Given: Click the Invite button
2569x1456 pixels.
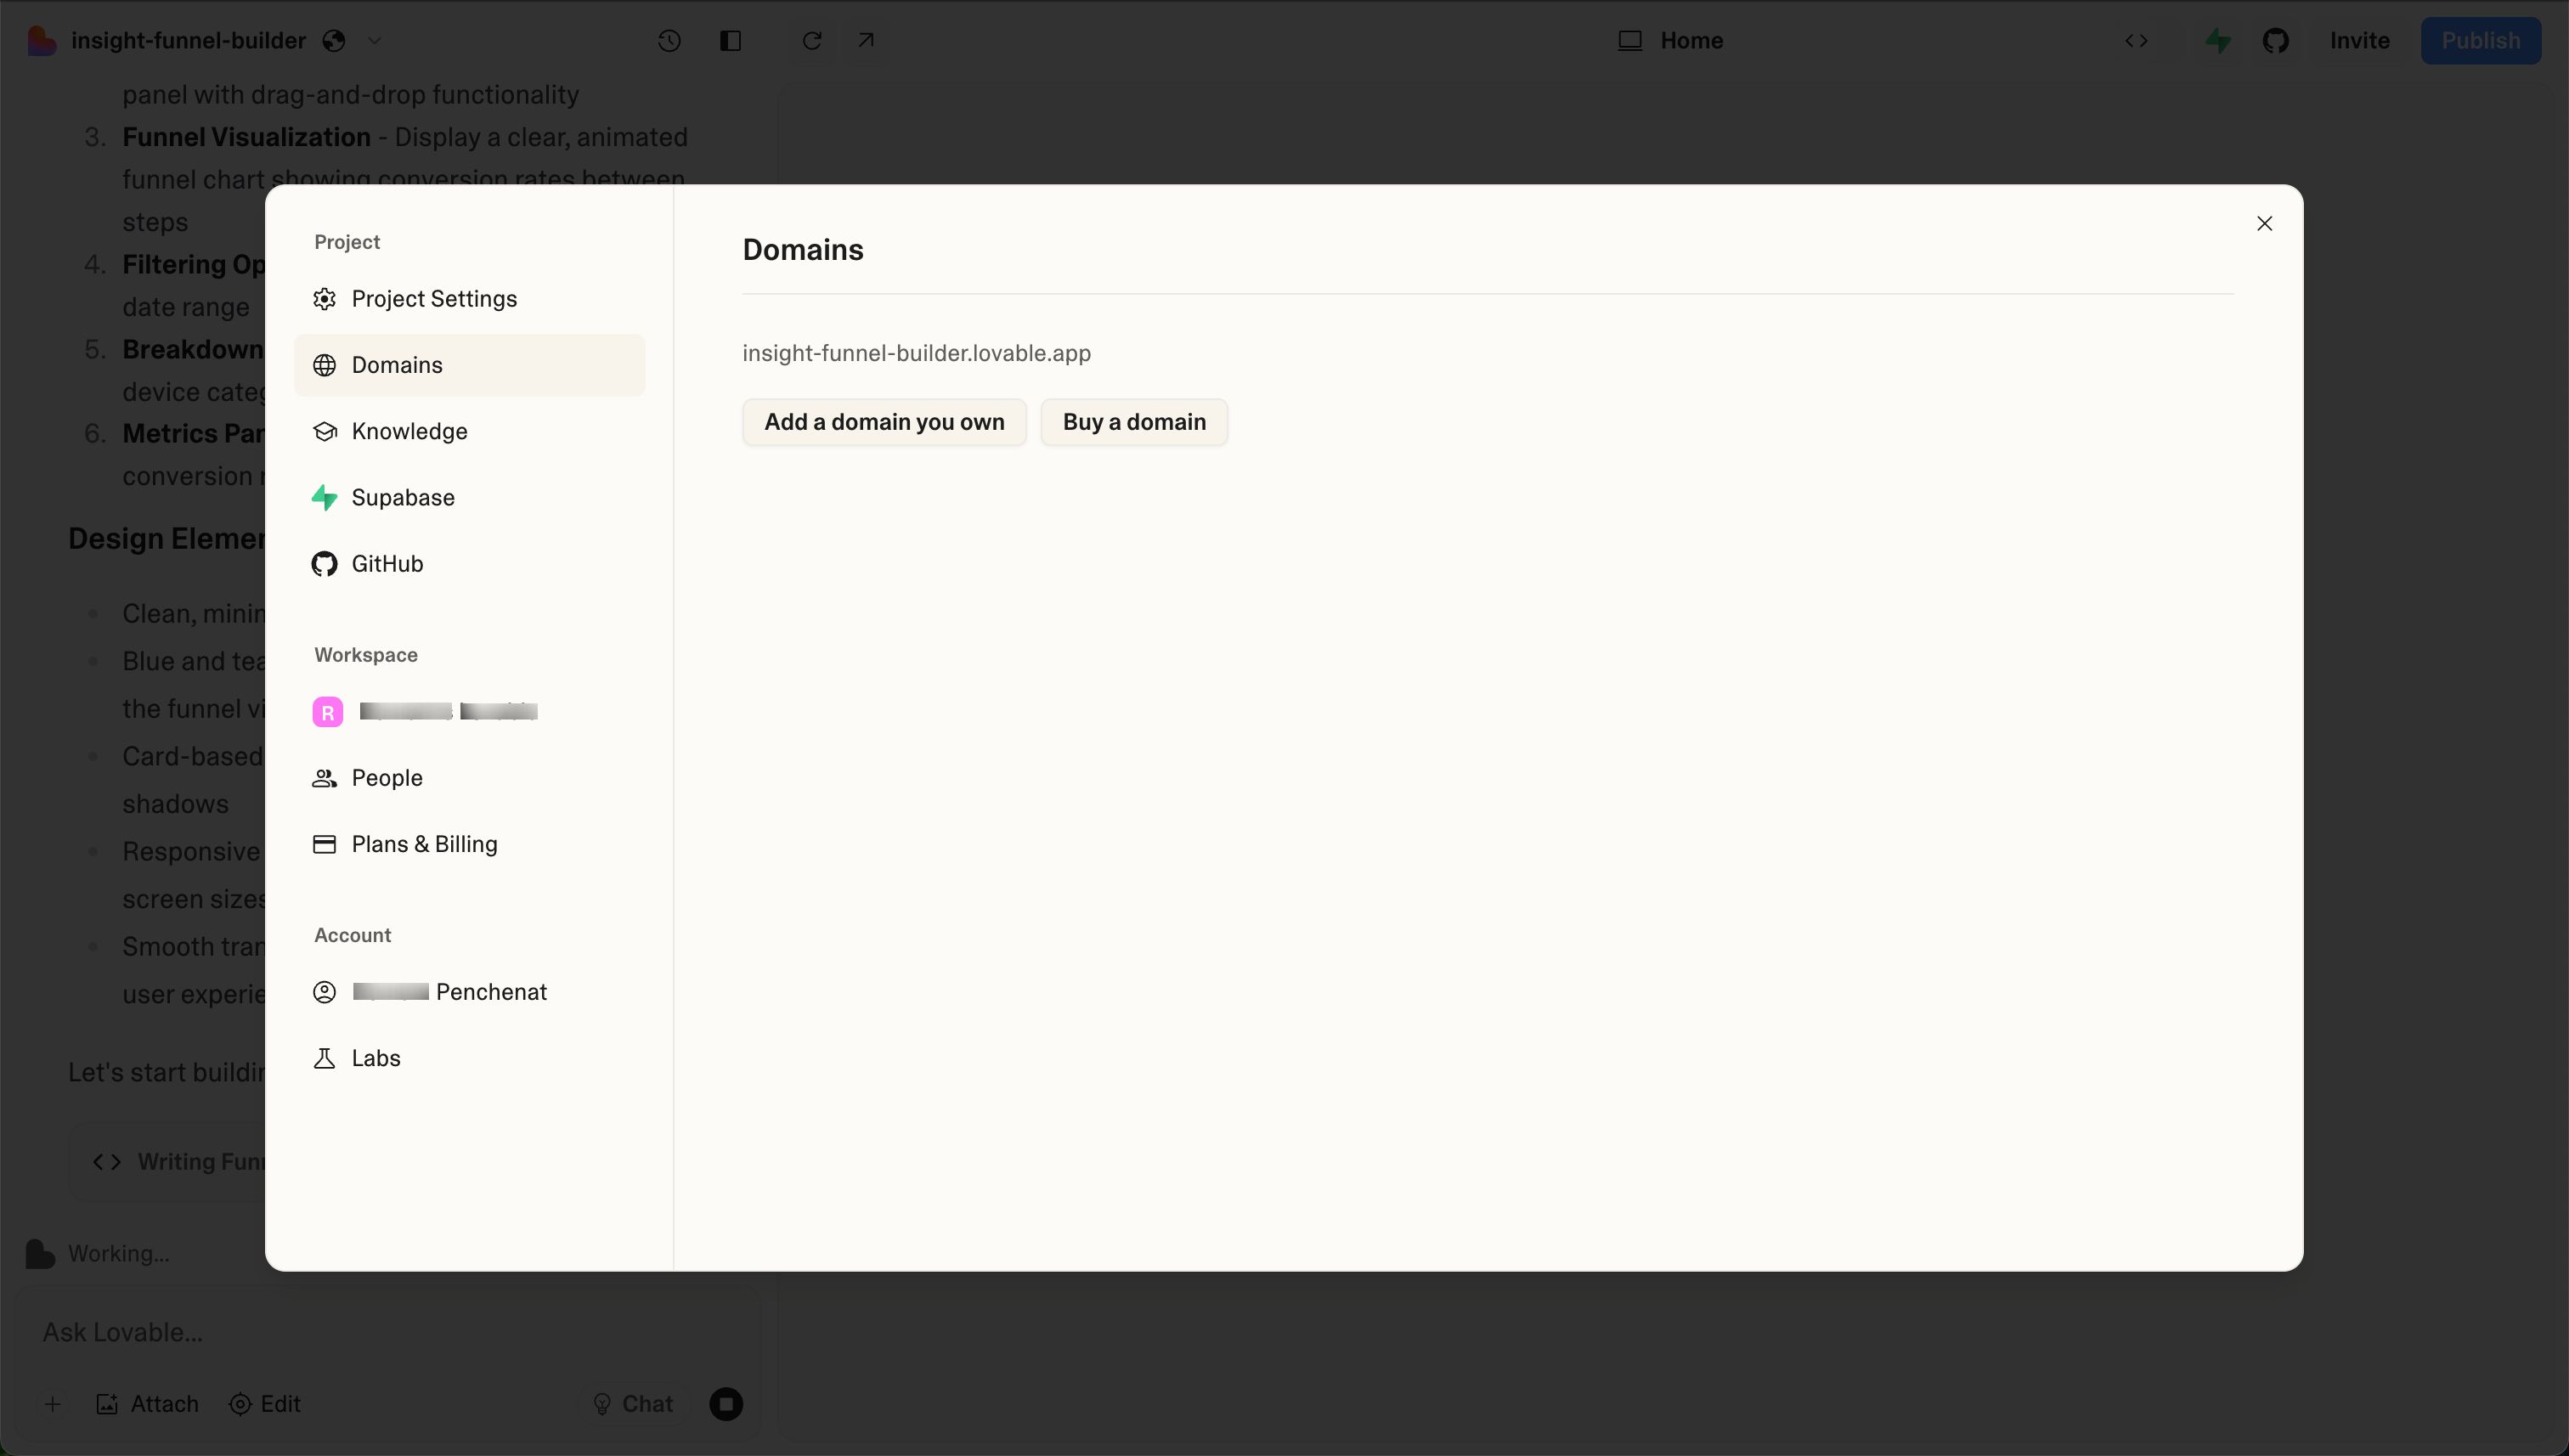Looking at the screenshot, I should click(x=2359, y=41).
